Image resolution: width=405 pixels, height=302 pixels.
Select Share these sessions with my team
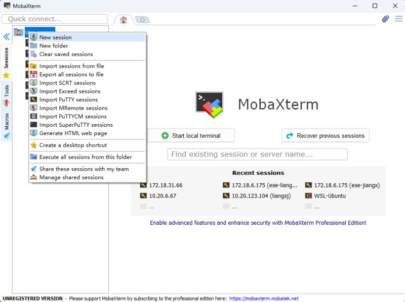pyautogui.click(x=88, y=169)
